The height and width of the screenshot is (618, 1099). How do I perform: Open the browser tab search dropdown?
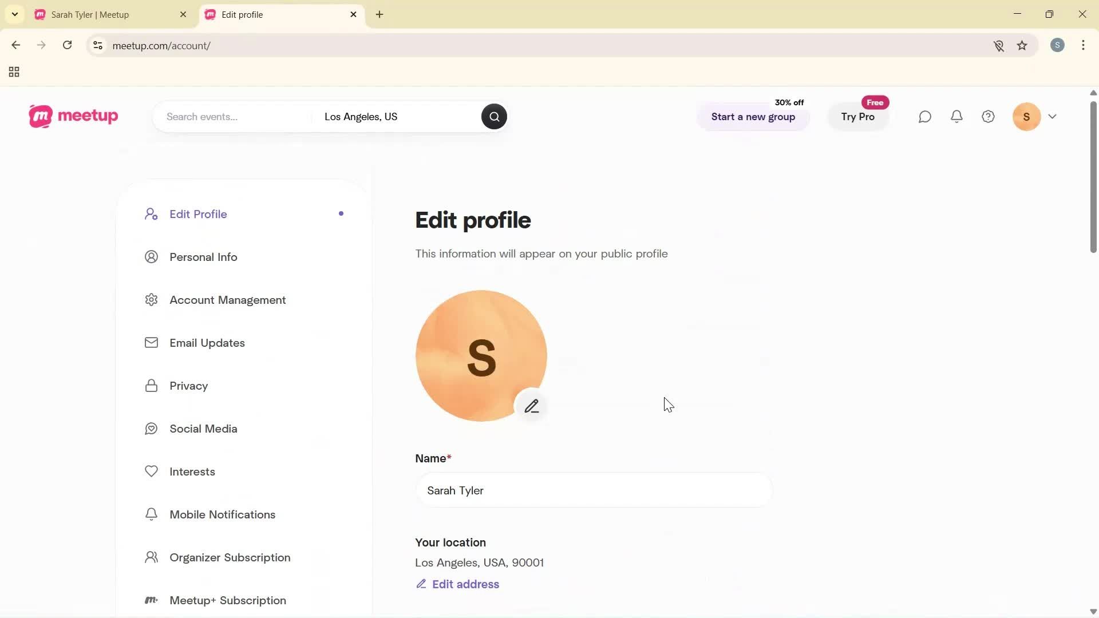15,14
